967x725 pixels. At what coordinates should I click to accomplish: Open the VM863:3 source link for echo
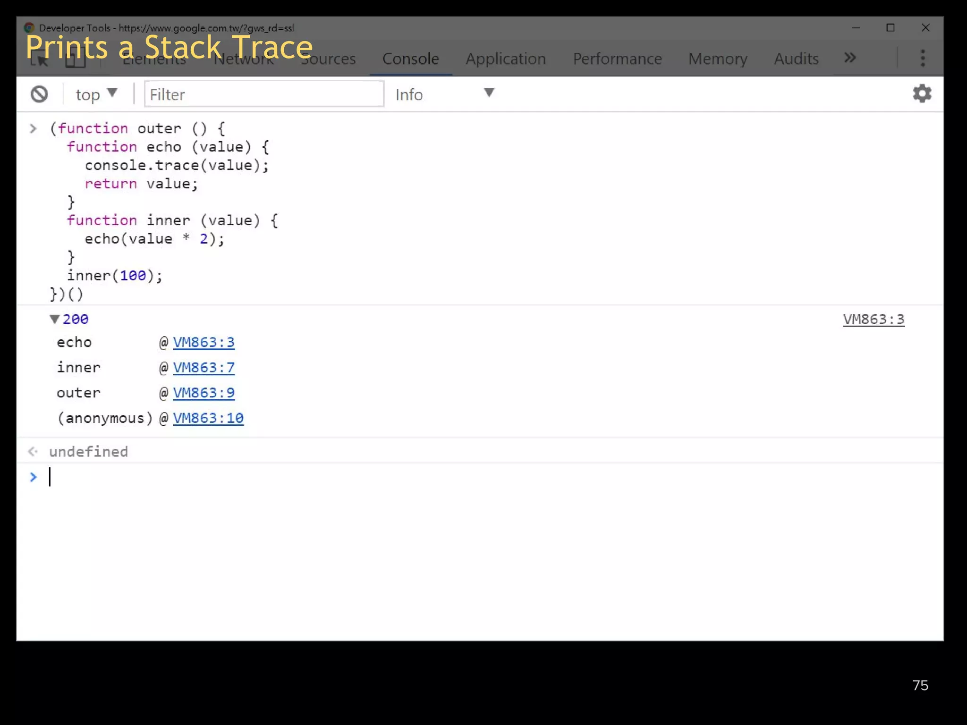(x=204, y=342)
